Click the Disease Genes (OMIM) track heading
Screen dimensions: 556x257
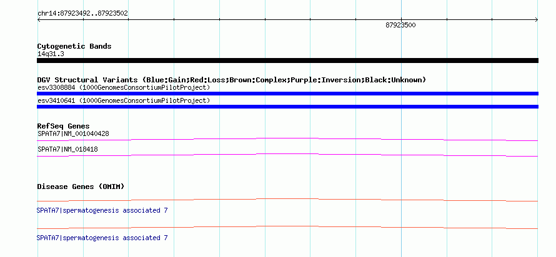(81, 187)
